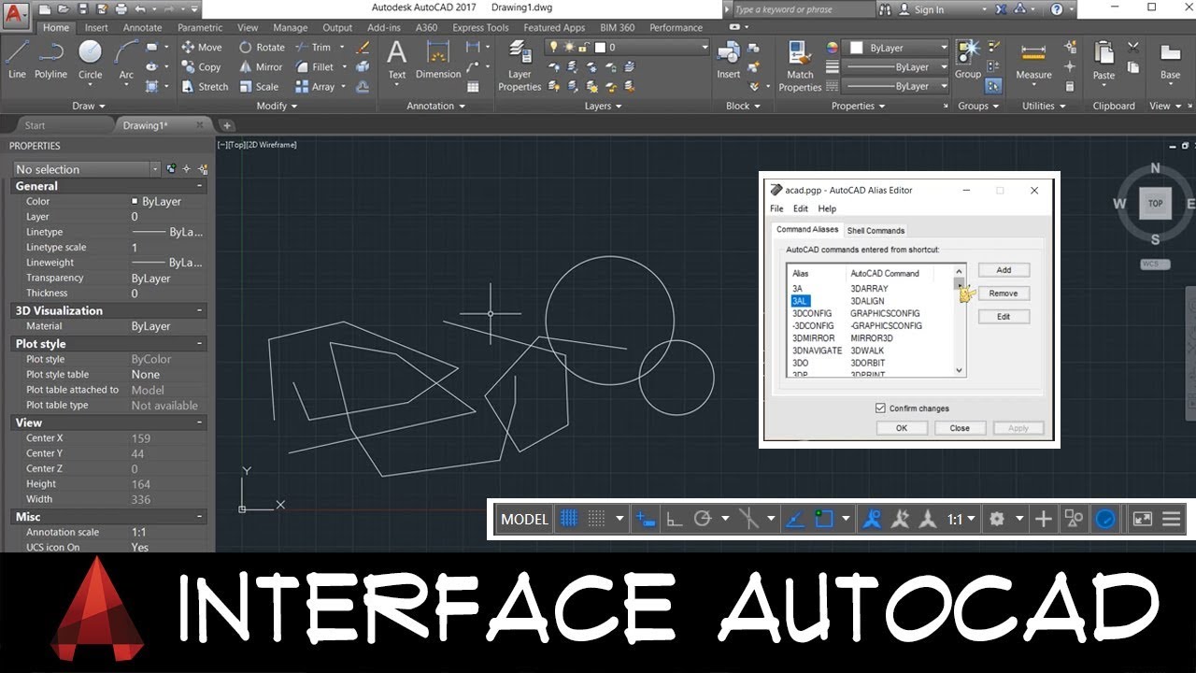
Task: Toggle snap mode dotted grid icon
Action: 597,519
